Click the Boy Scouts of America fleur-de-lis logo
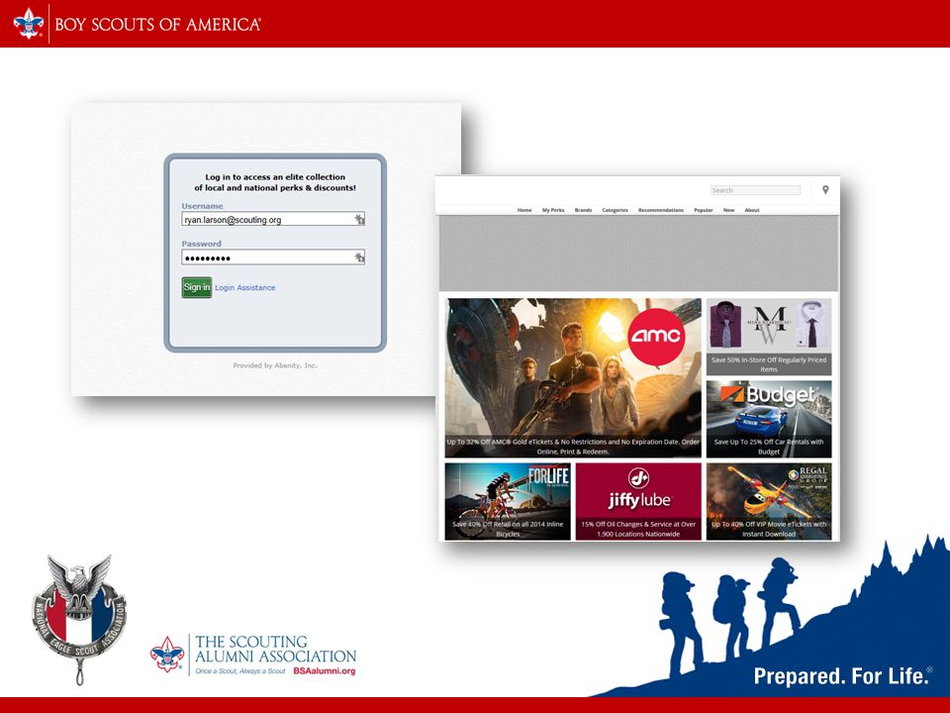Screen dimensions: 950x713 point(29,24)
